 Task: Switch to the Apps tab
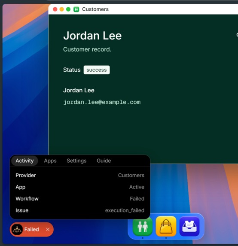(x=50, y=161)
